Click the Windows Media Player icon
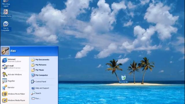 (5, 100)
